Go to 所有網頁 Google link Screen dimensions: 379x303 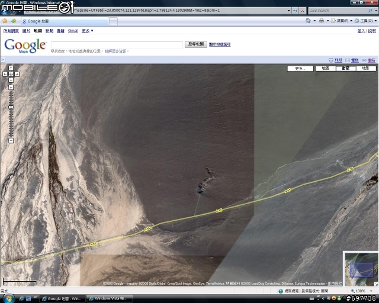(11, 31)
